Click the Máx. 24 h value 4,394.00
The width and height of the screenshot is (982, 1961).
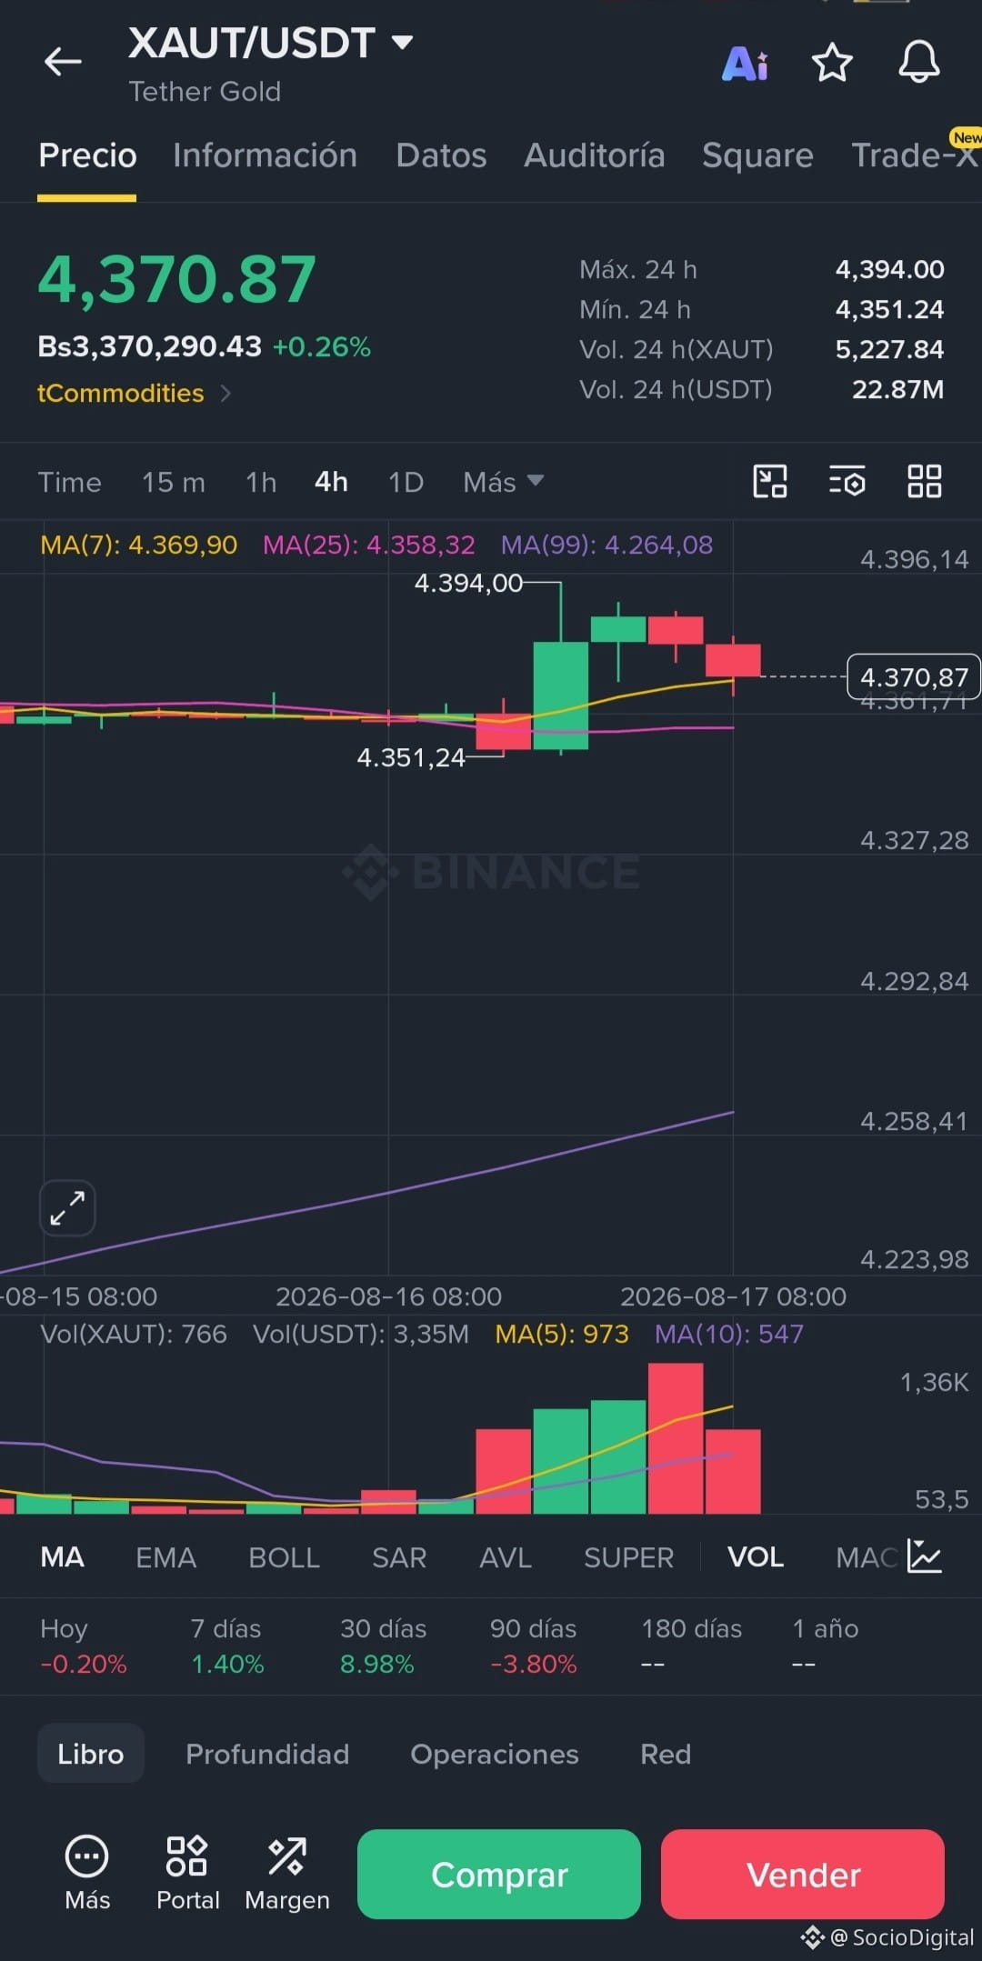coord(890,269)
